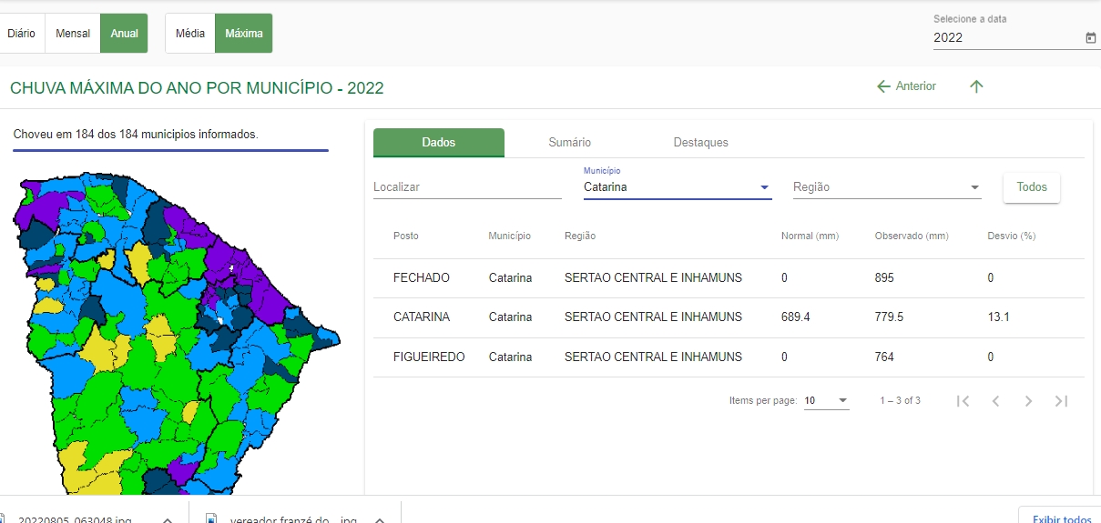Switch to Diário view
1101x523 pixels.
click(x=21, y=34)
